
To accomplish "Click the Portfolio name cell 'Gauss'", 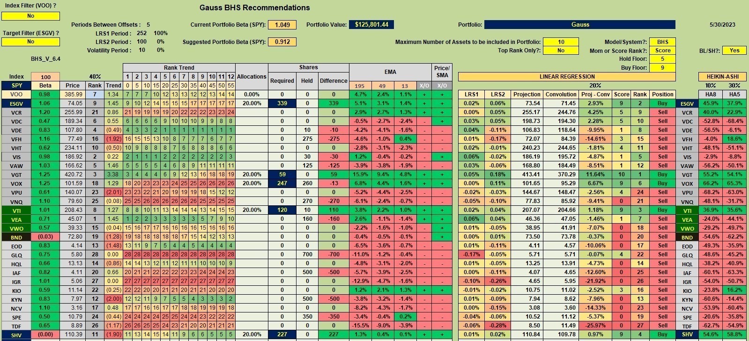I will 580,24.
